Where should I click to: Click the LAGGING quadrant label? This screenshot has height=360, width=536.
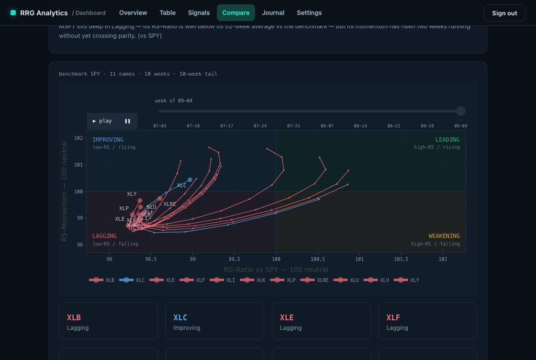[x=104, y=236]
